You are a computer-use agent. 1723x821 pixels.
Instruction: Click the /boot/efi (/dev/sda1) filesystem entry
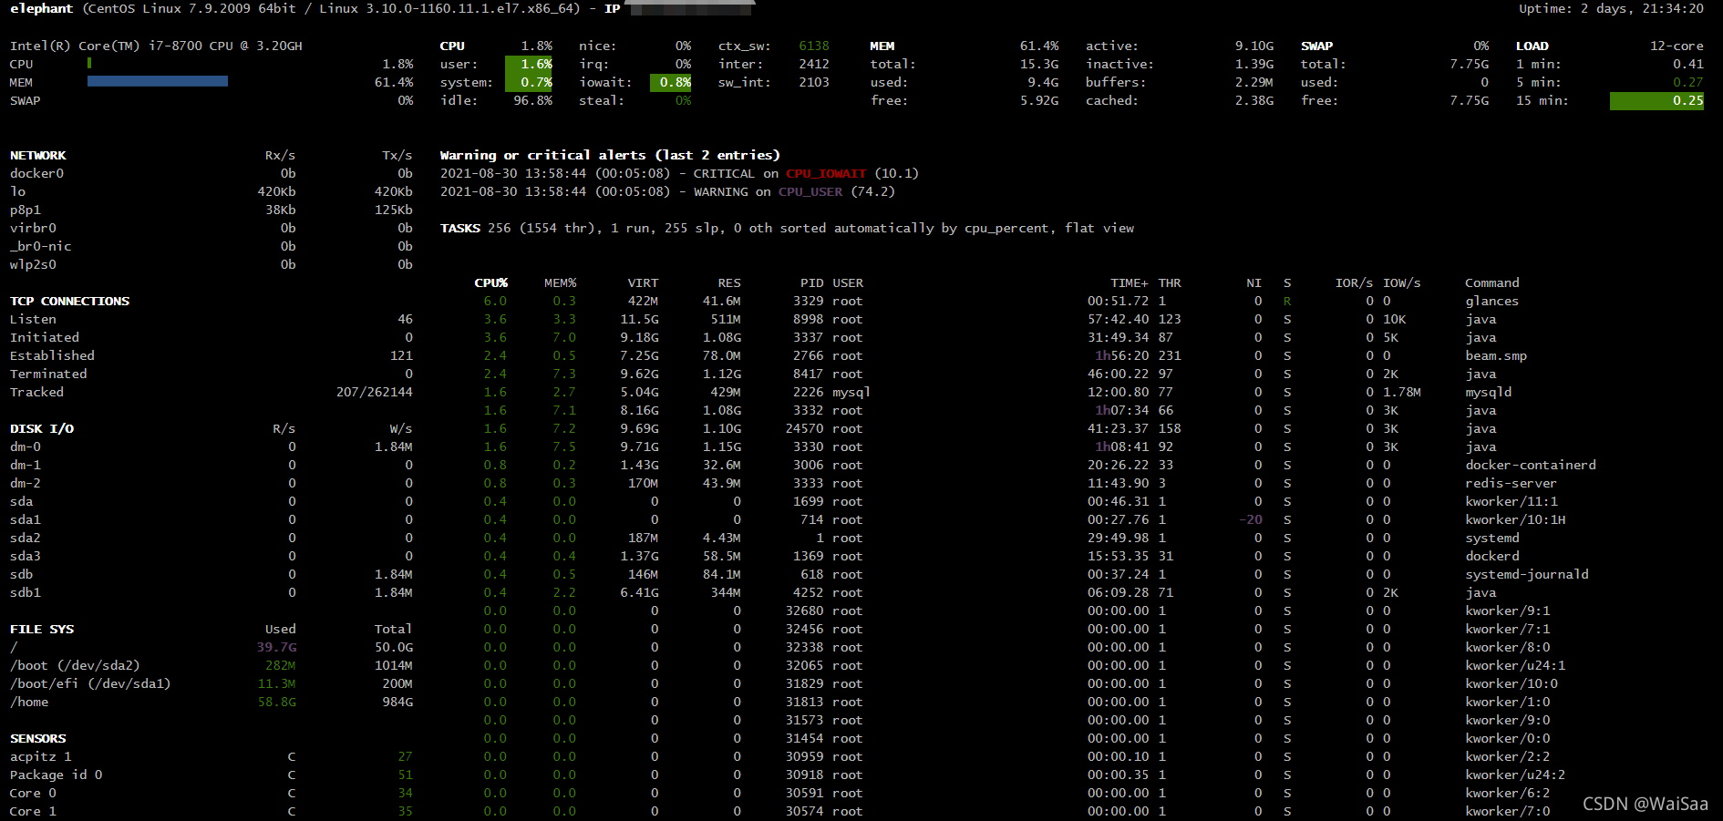point(90,683)
